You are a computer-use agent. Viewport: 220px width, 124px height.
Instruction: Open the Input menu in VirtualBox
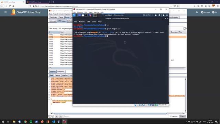(91, 12)
